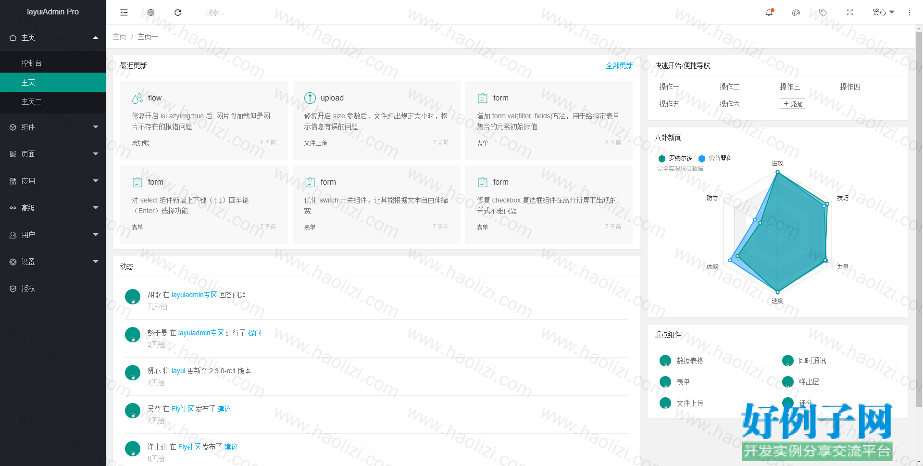Select 主页一 in sidebar

53,82
